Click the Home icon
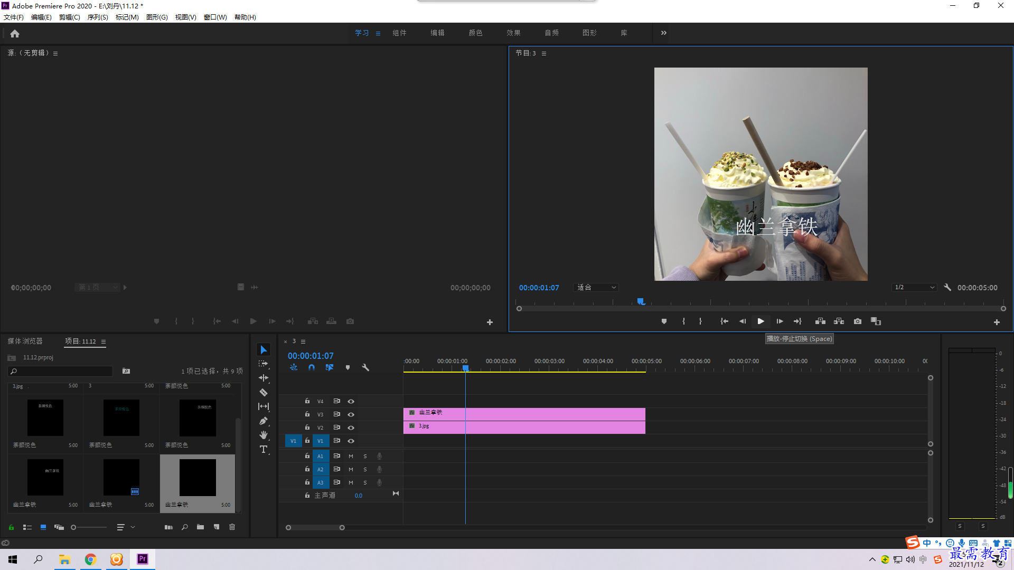The width and height of the screenshot is (1014, 570). (x=15, y=33)
